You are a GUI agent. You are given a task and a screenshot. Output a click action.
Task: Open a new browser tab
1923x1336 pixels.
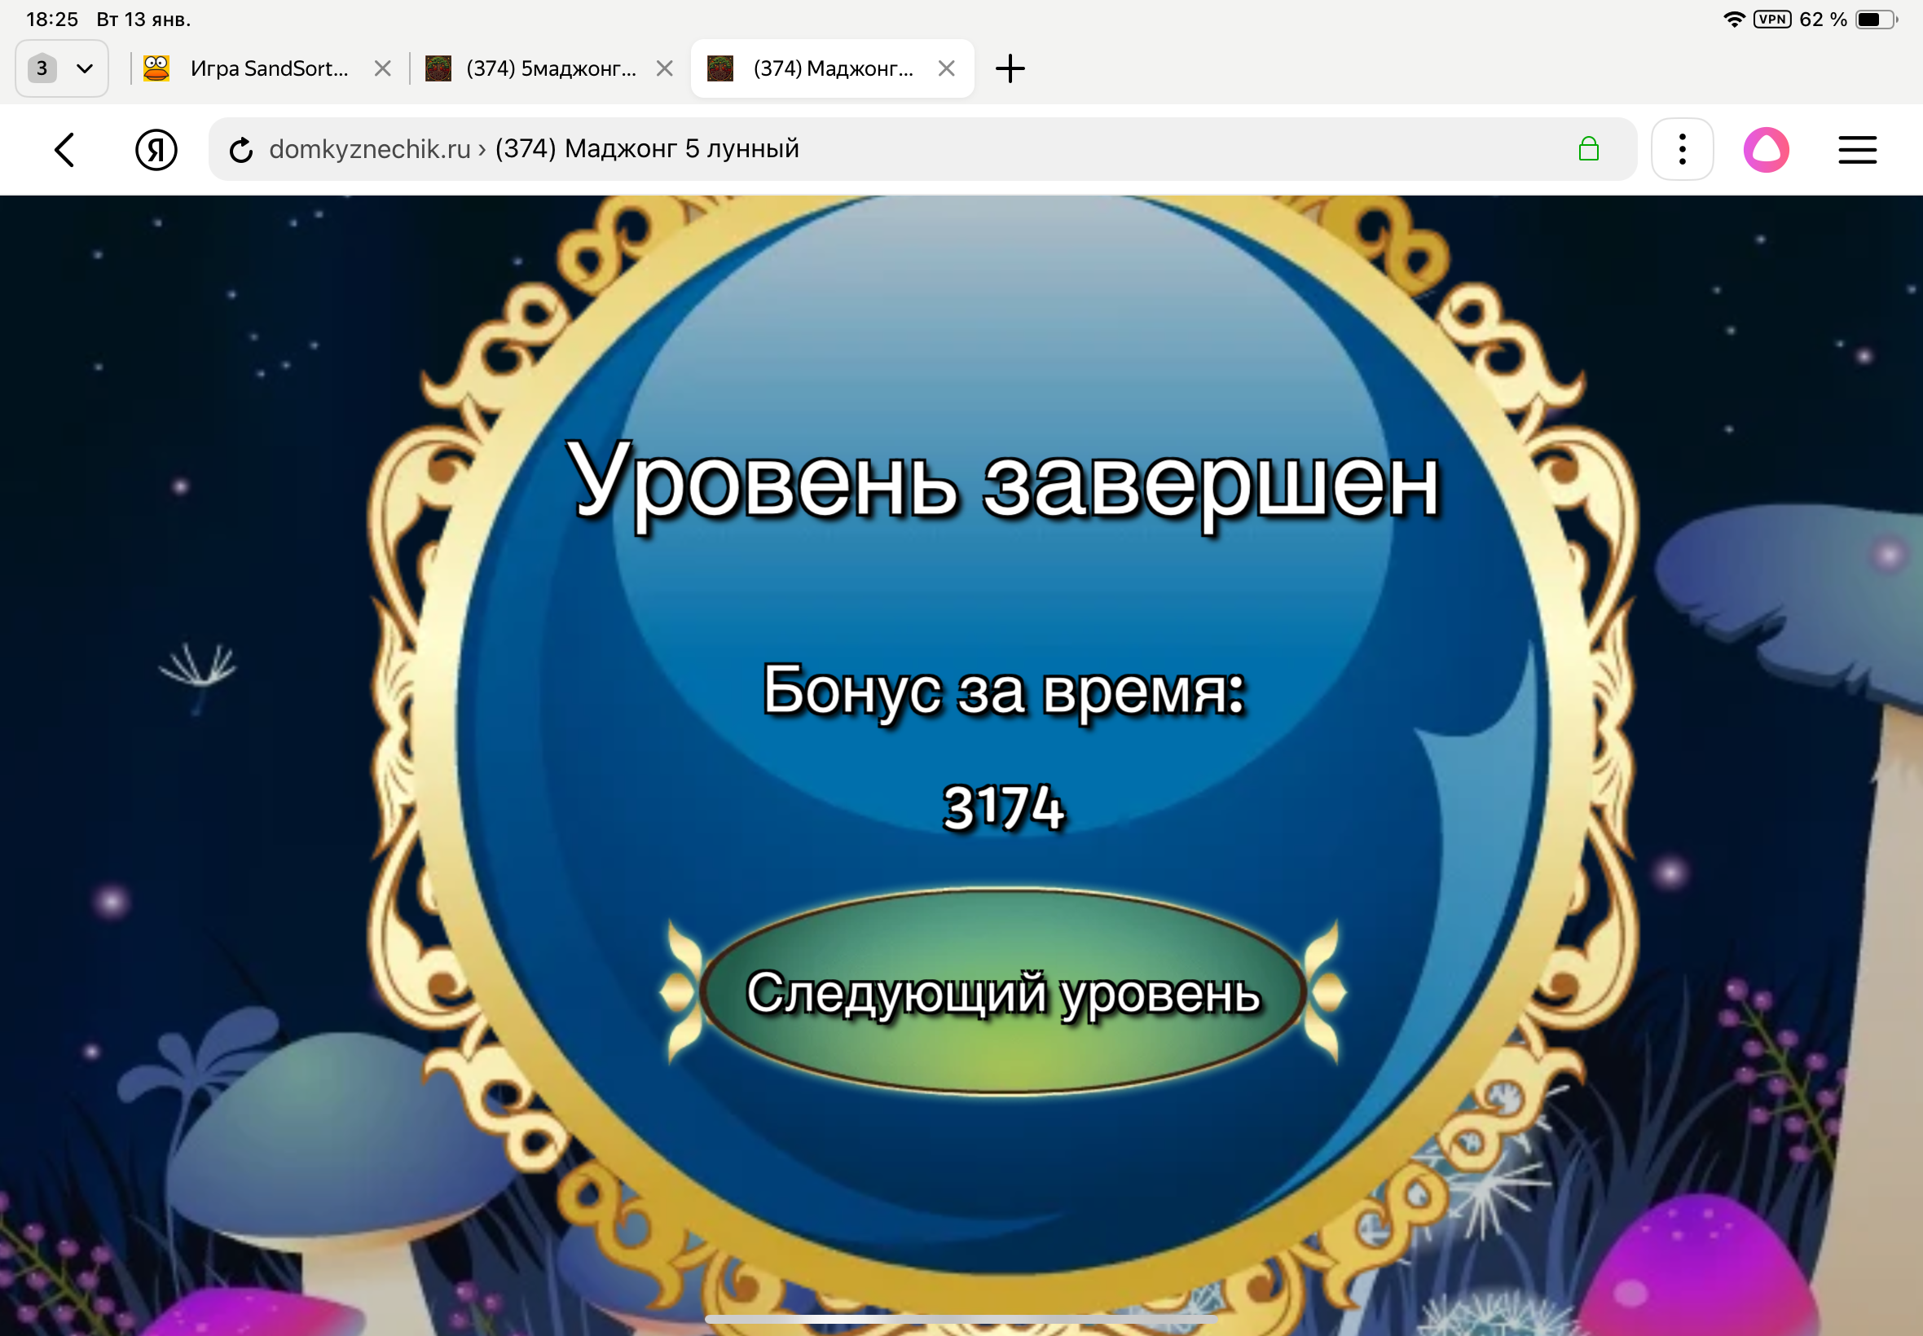[x=1011, y=68]
